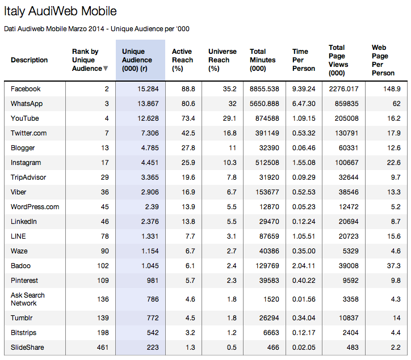Click YouTube's active reach 73.4
This screenshot has height=360, width=411.
[x=188, y=118]
